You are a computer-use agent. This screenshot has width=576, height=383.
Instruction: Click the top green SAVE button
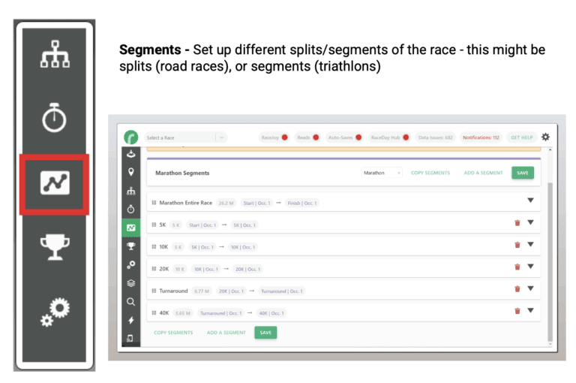point(523,173)
